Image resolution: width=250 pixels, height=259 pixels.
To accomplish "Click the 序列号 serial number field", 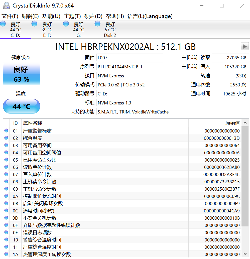I will point(130,67).
